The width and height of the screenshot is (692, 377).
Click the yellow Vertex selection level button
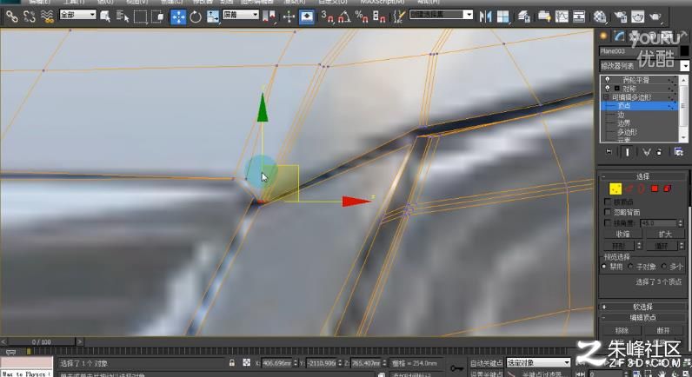[615, 188]
